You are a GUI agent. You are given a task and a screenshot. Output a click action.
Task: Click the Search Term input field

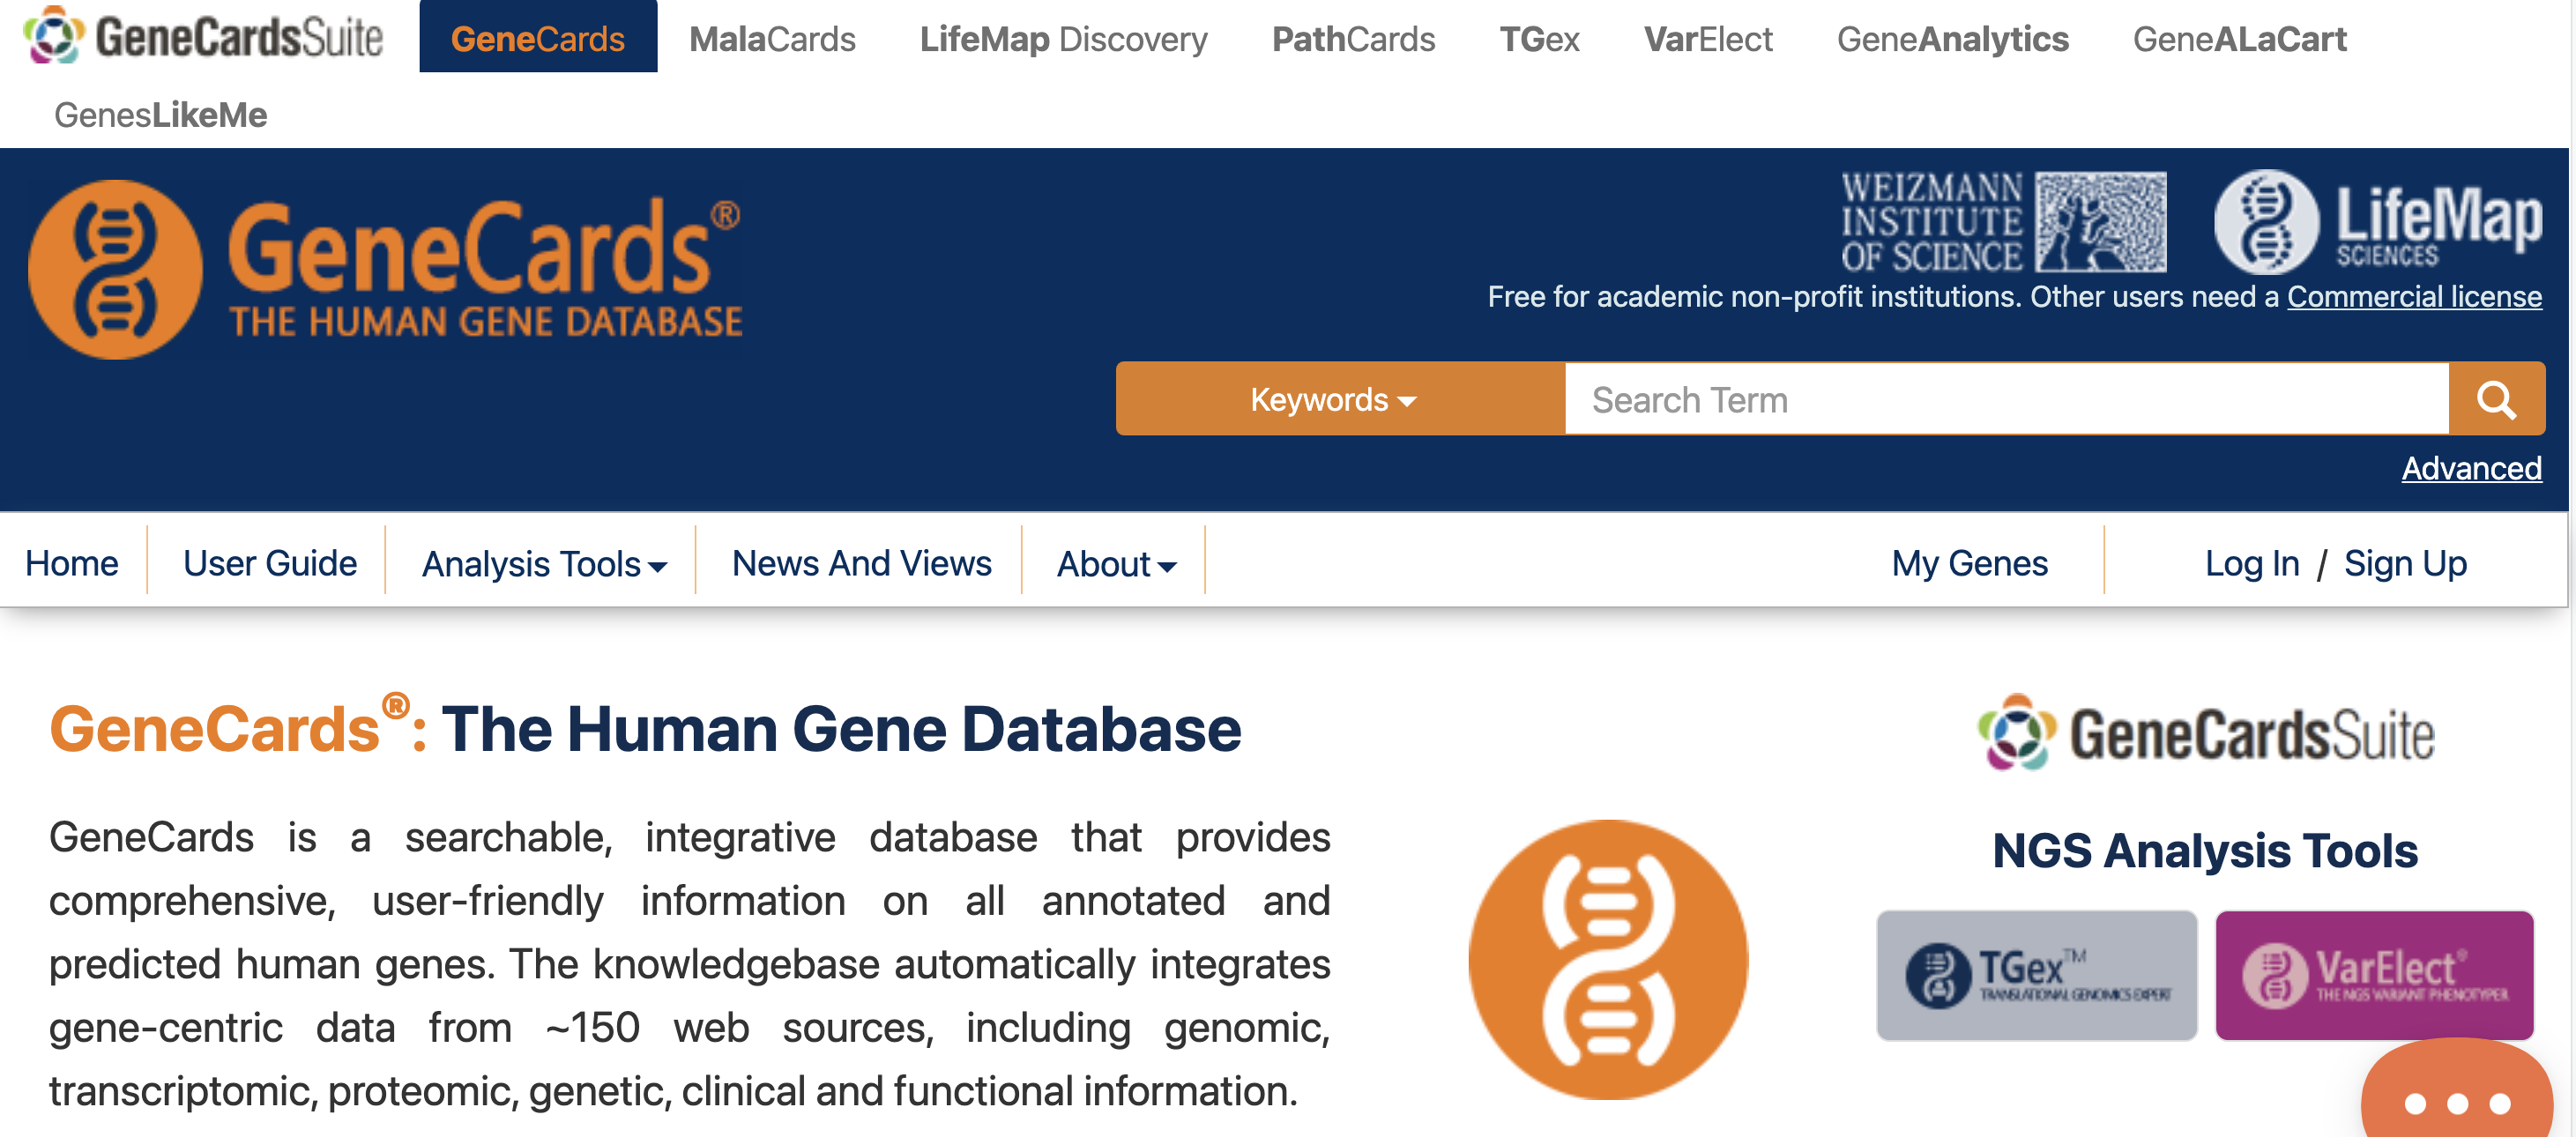click(x=2006, y=399)
